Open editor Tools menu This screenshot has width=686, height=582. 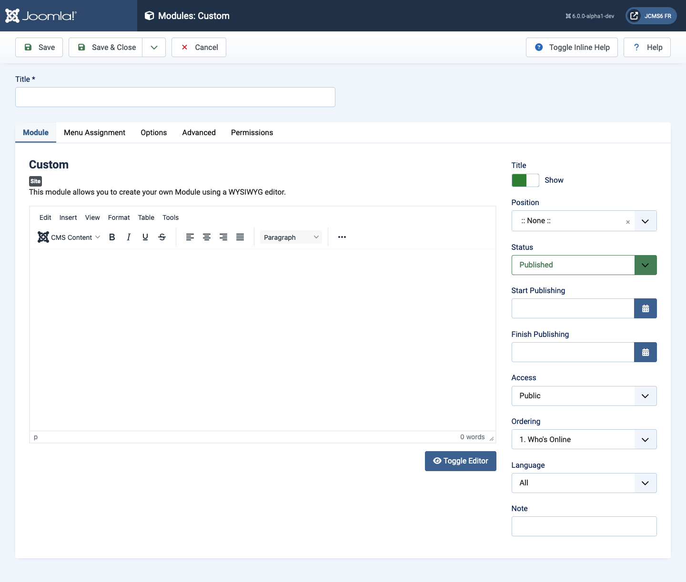click(x=171, y=217)
